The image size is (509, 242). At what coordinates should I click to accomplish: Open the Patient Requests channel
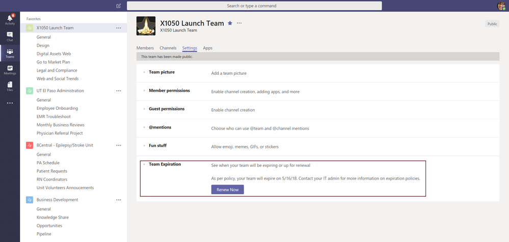(x=52, y=171)
